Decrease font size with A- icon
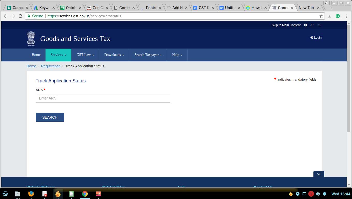Viewport: 352px width, 199px height. [319, 25]
